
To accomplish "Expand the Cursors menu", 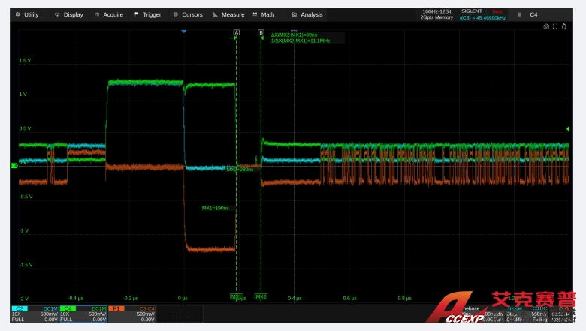I will pos(188,14).
